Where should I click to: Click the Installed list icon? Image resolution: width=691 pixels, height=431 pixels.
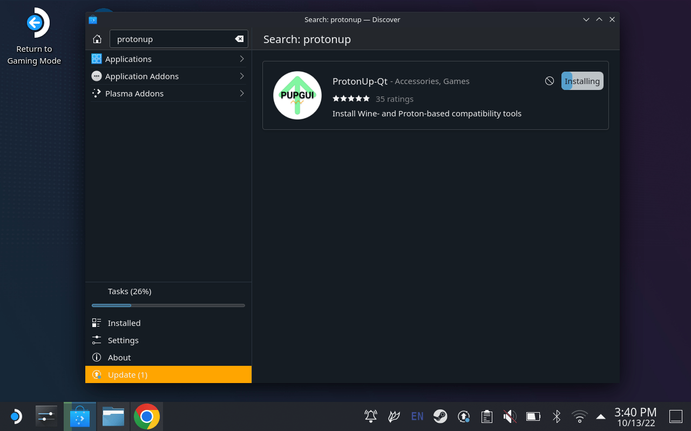click(x=97, y=323)
